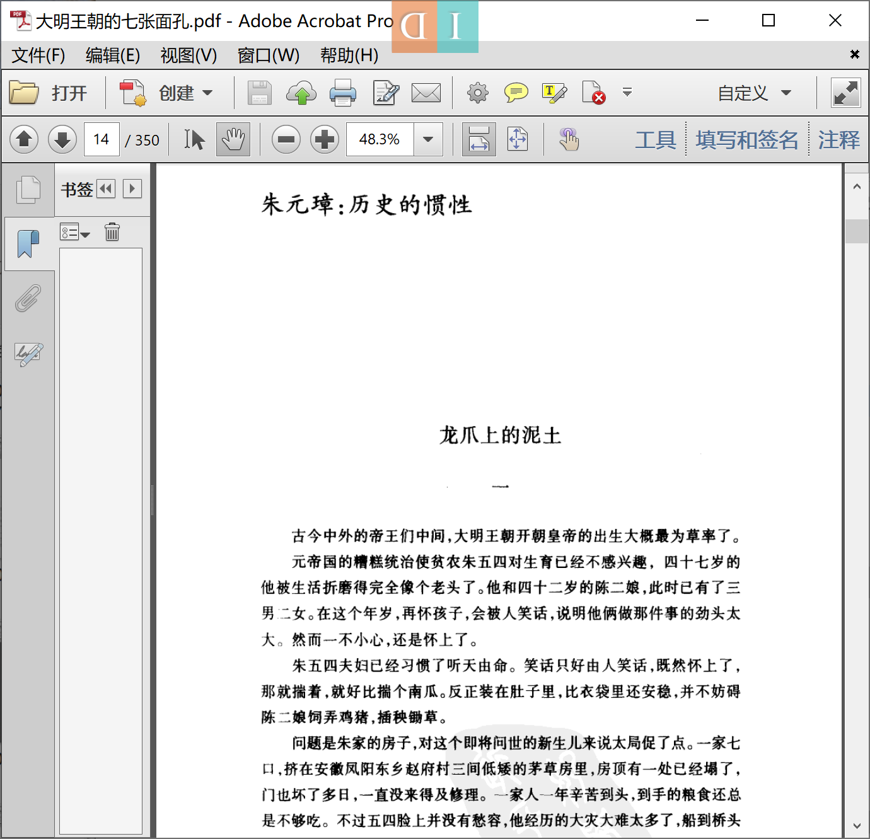
Task: Expand the bookmarks pane right arrow
Action: point(132,188)
